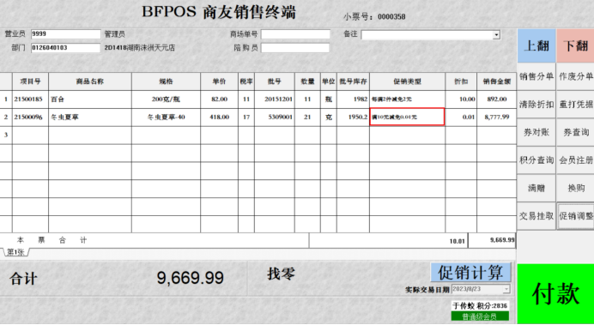Open 券查询 coupon lookup
The height and width of the screenshot is (325, 594).
(575, 132)
